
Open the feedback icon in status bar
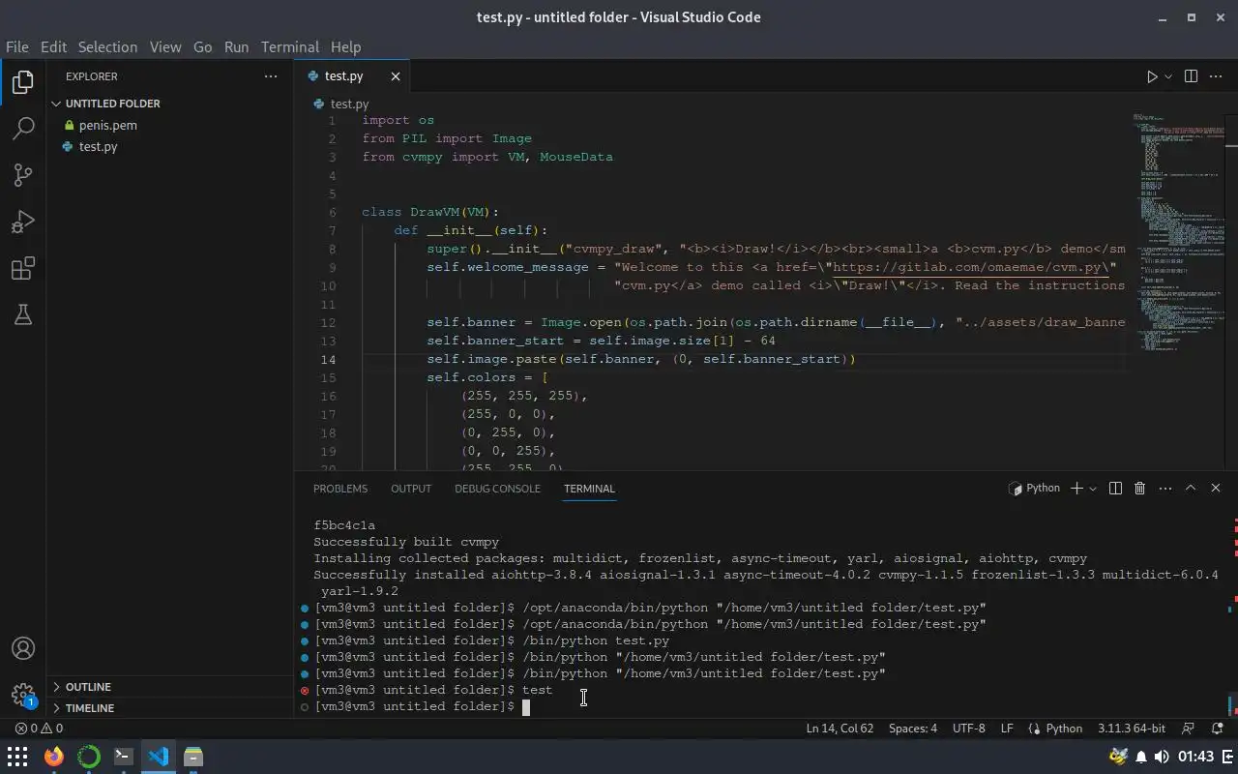coord(1189,729)
